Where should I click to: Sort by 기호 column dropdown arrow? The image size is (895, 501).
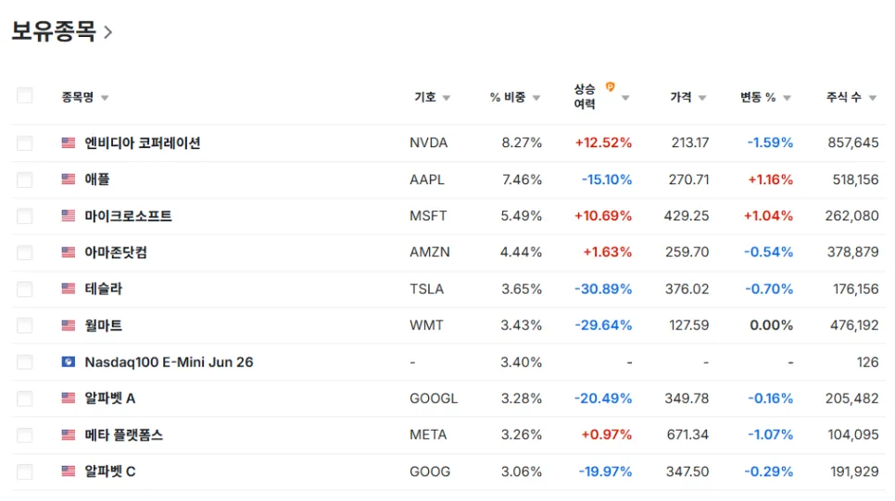pos(447,98)
